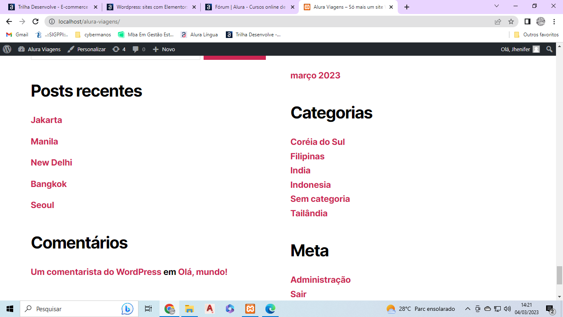Open the Tailândia category
The image size is (563, 317).
coord(309,213)
